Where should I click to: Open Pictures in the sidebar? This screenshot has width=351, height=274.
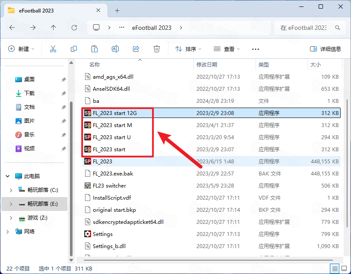tap(29, 121)
